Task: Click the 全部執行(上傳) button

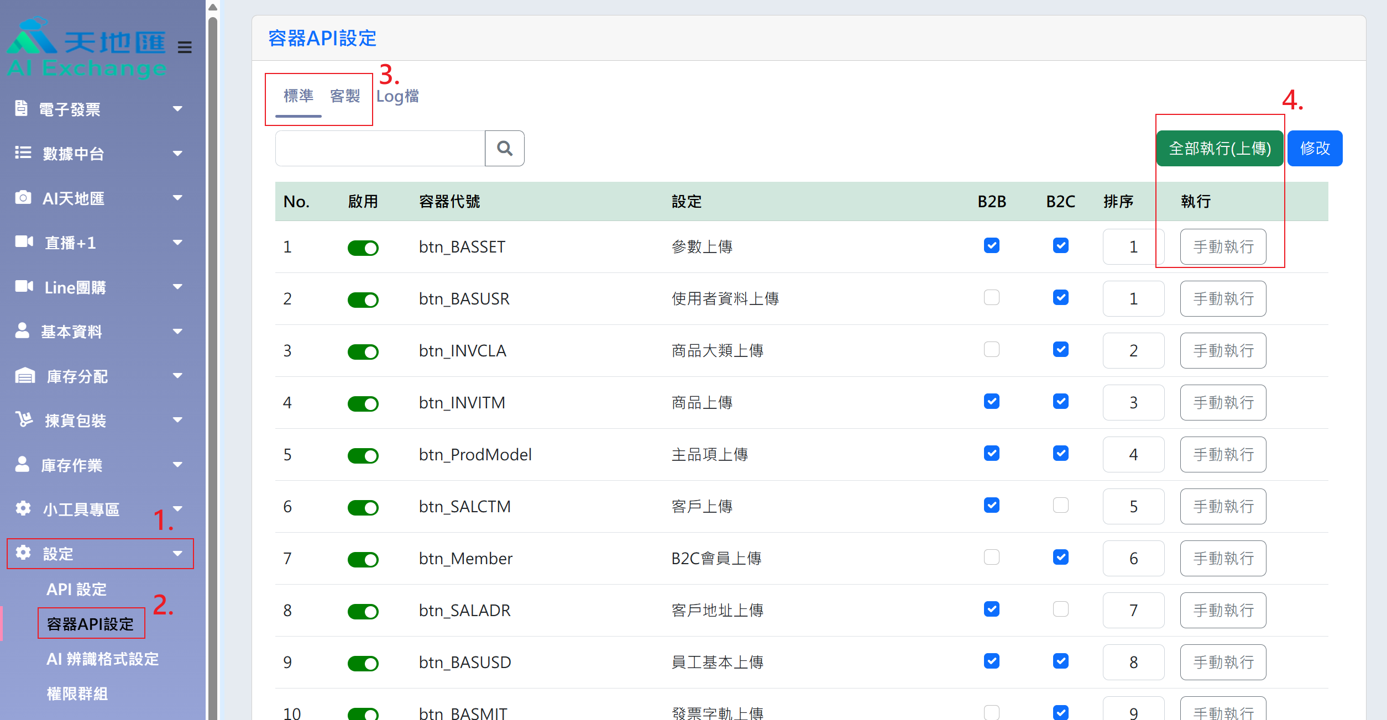Action: (1219, 148)
